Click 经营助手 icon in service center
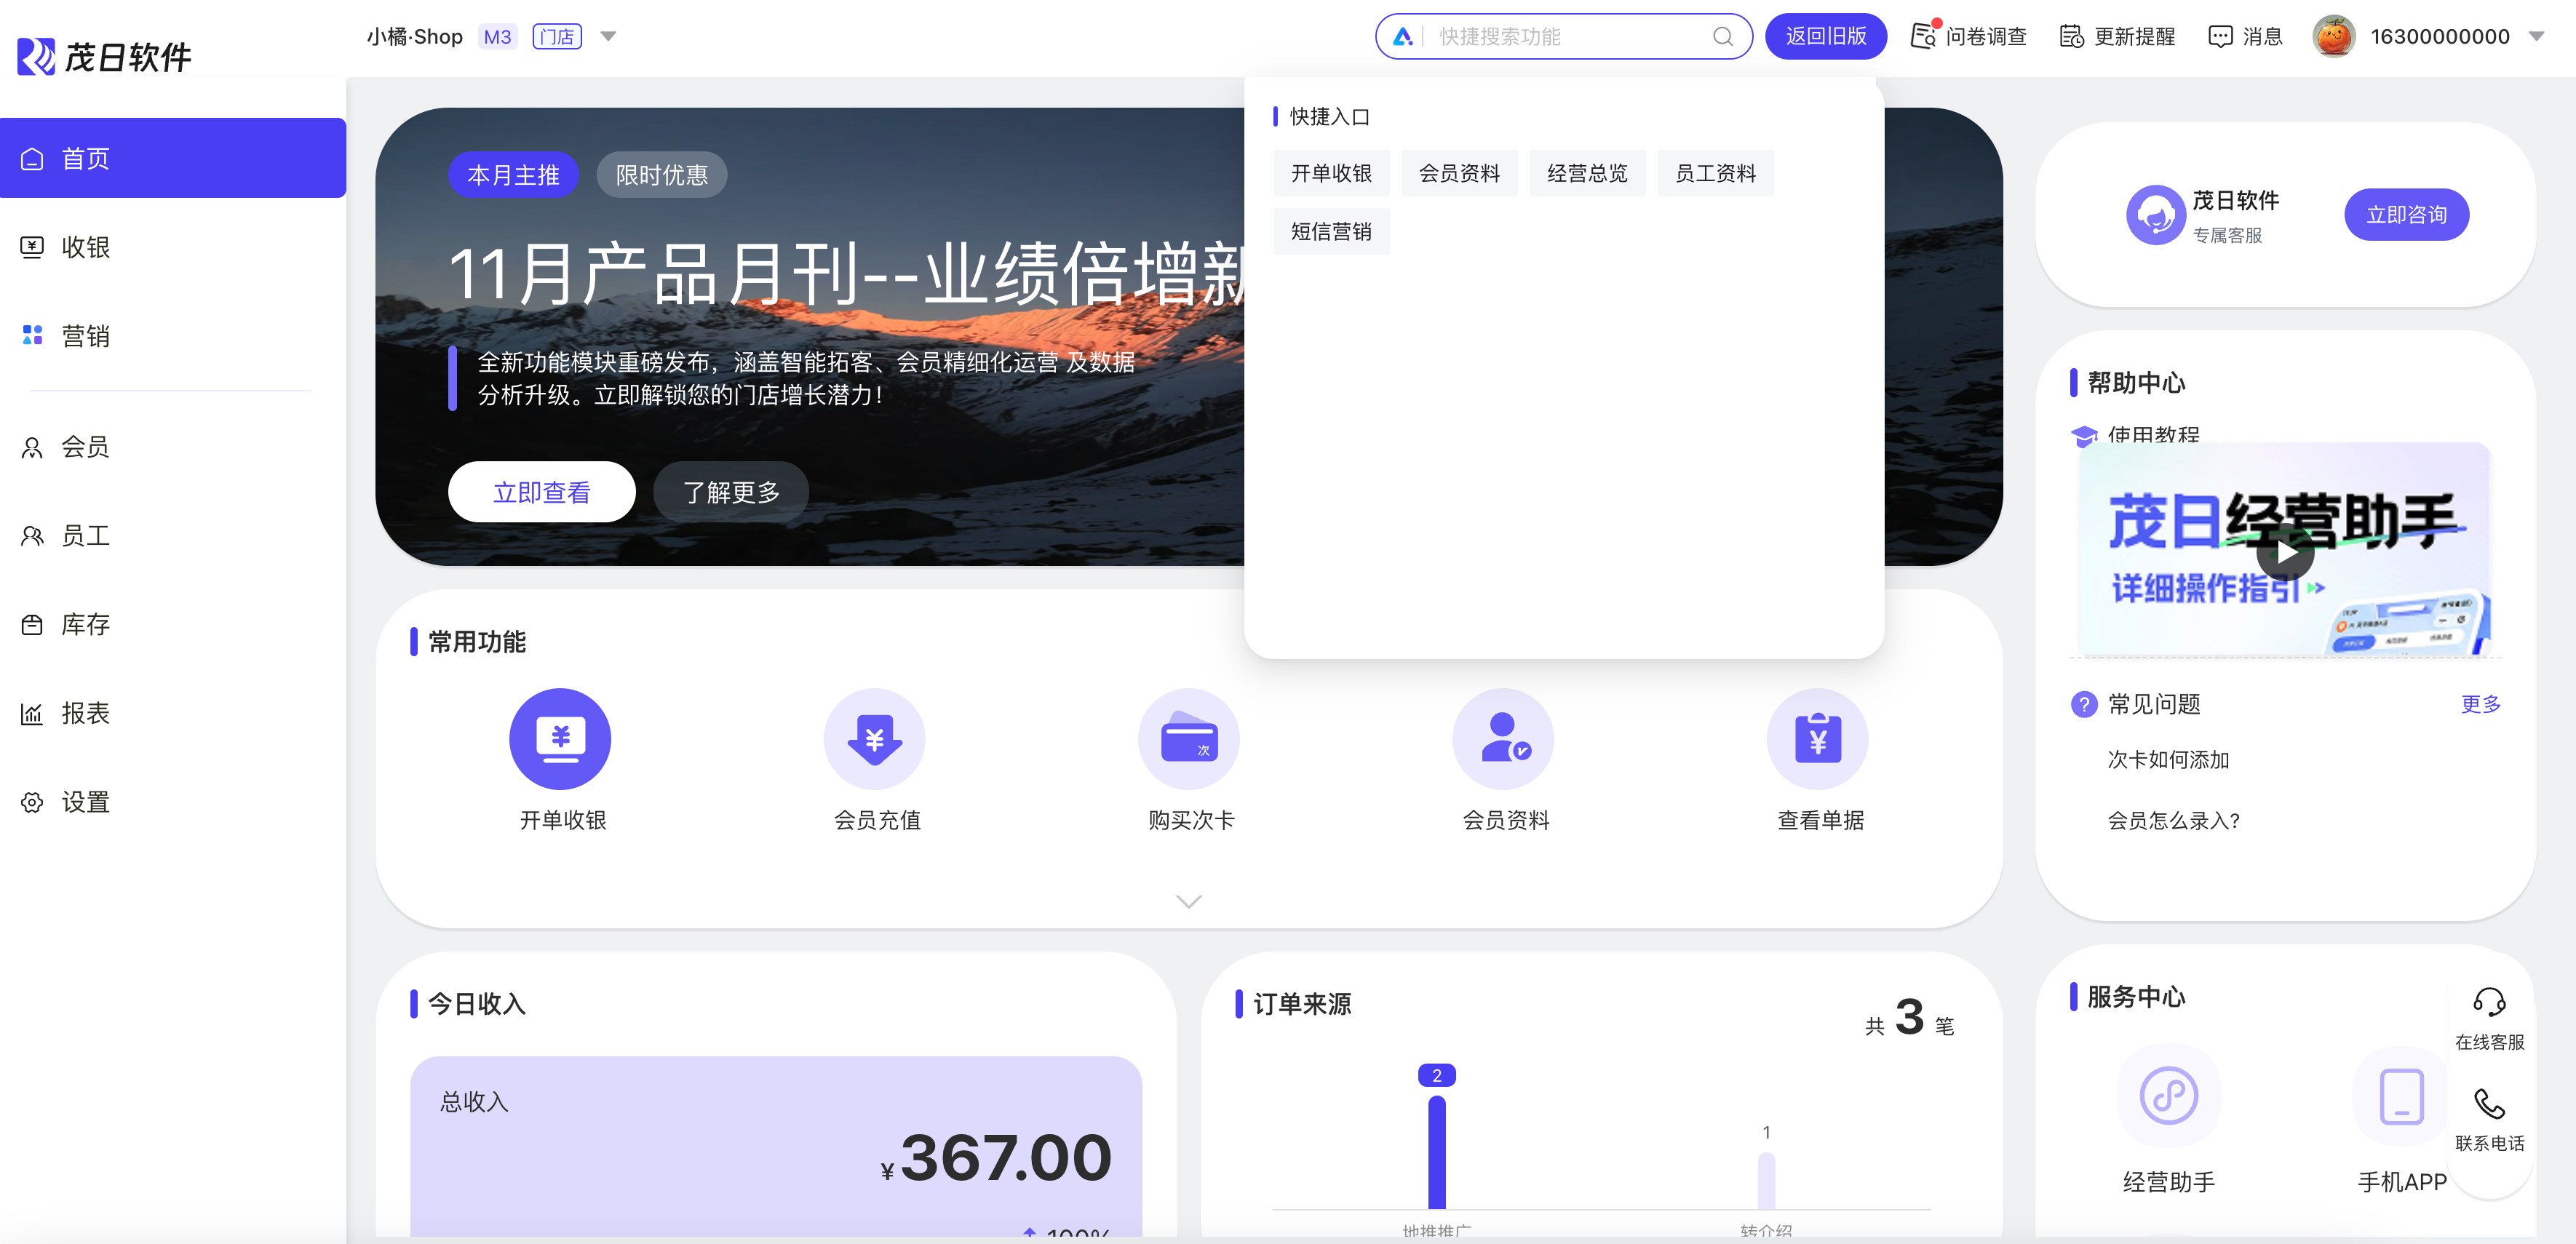Image resolution: width=2576 pixels, height=1244 pixels. 2168,1095
